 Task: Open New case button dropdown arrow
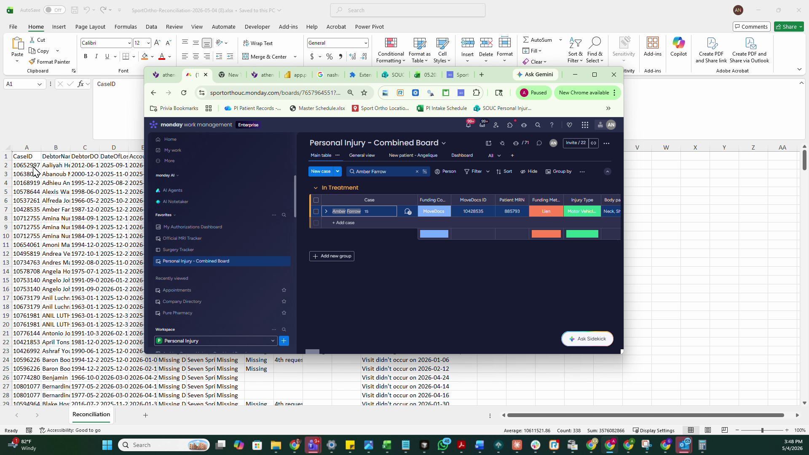(338, 171)
